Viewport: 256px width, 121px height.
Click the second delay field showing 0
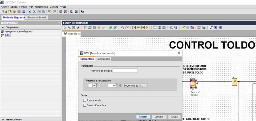tap(111, 85)
